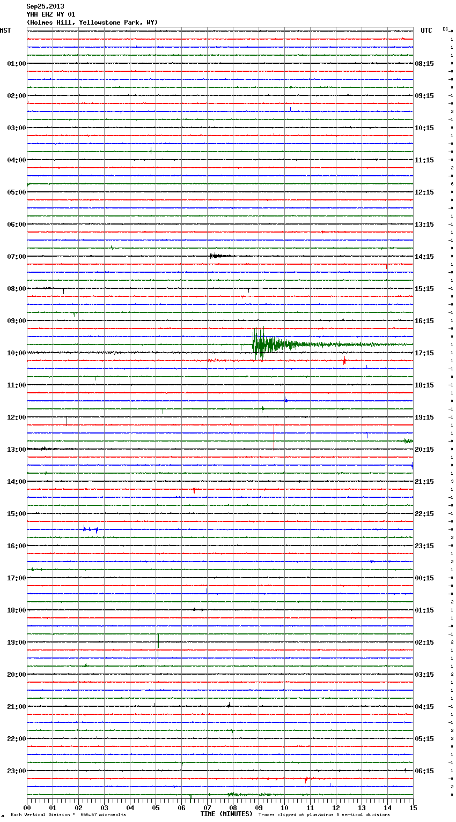Select the 23:00 MST time label
The image size is (456, 822).
pyautogui.click(x=17, y=771)
